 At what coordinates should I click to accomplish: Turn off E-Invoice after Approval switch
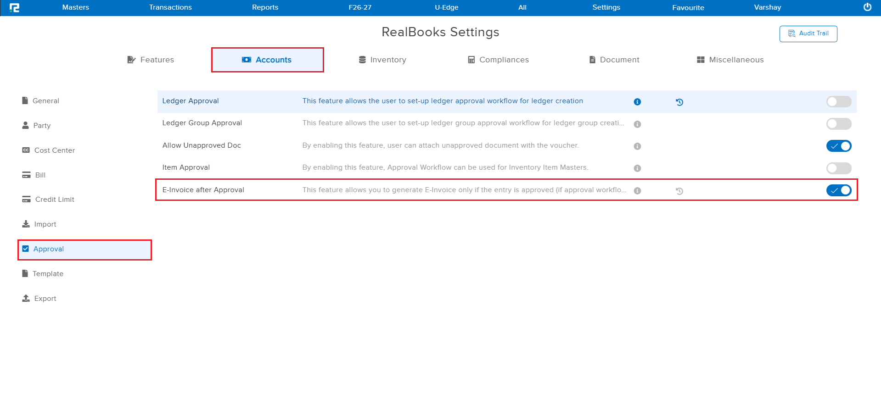coord(839,190)
